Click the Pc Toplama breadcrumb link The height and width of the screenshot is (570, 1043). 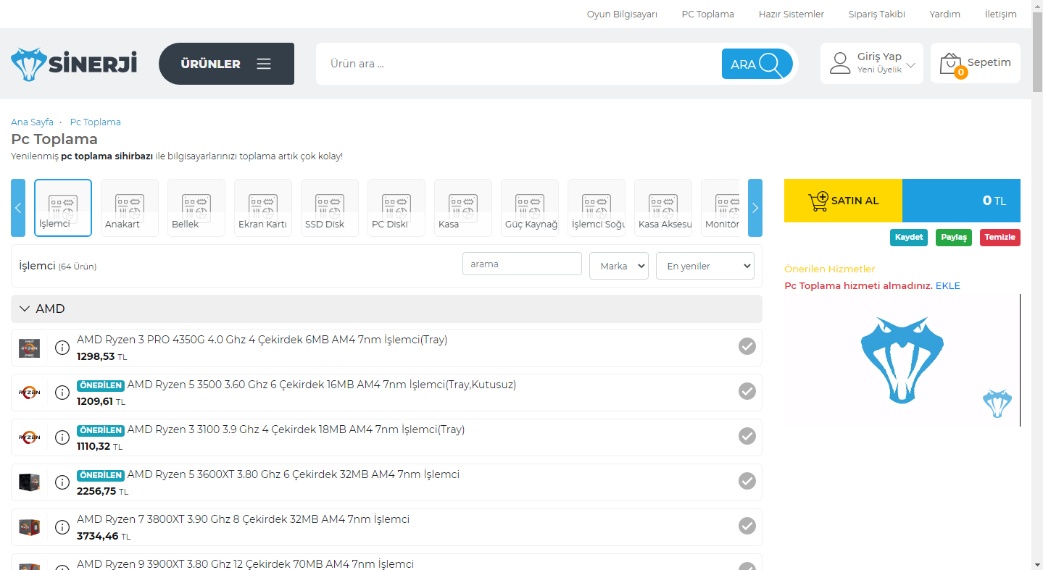click(96, 122)
